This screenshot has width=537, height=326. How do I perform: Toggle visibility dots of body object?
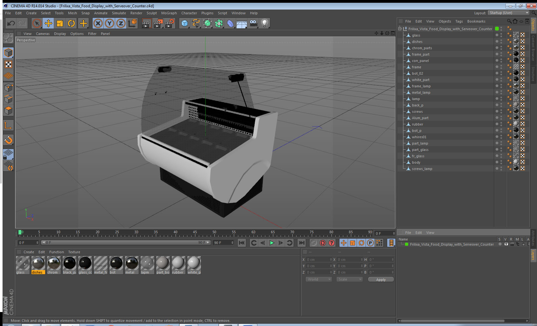501,162
